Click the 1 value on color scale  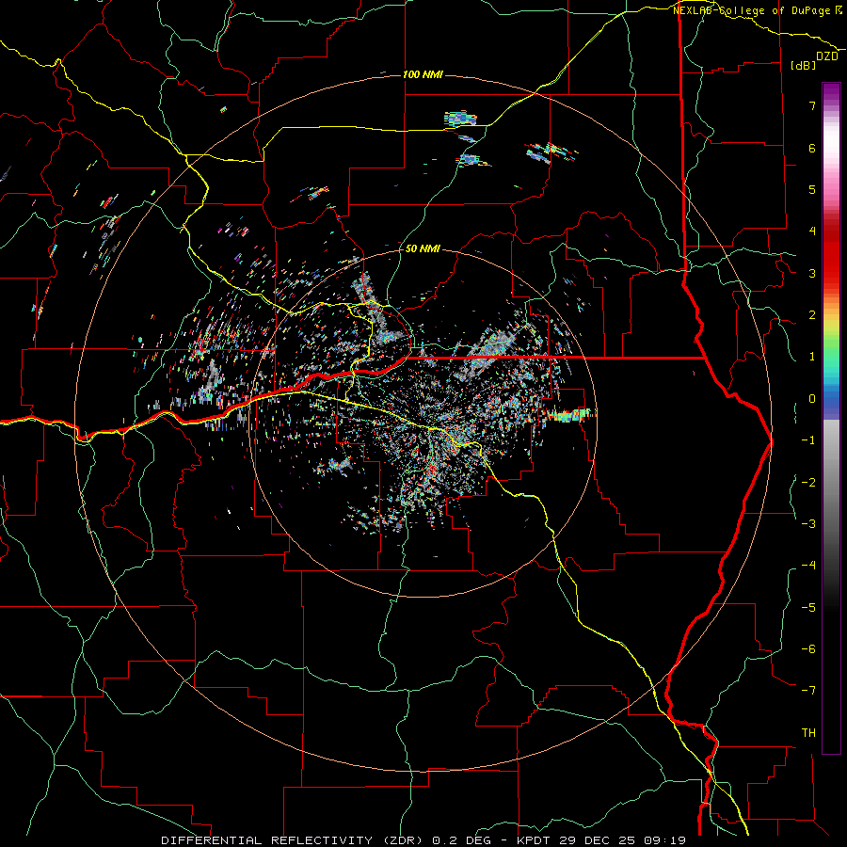point(812,357)
